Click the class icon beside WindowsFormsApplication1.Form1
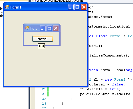 (x=34, y=1)
